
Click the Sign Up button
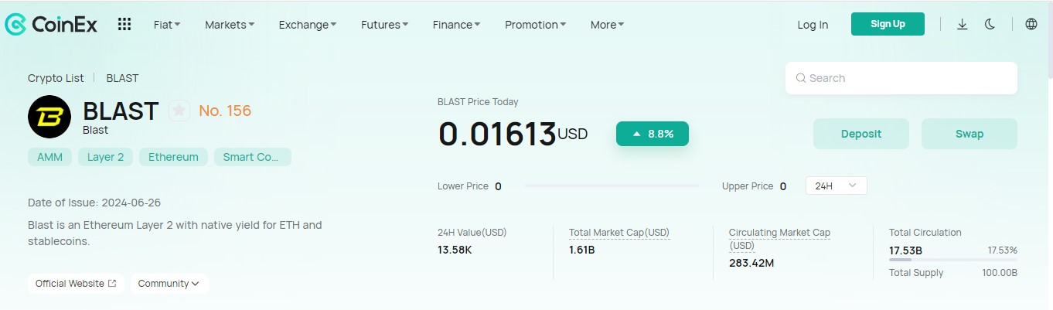[888, 24]
